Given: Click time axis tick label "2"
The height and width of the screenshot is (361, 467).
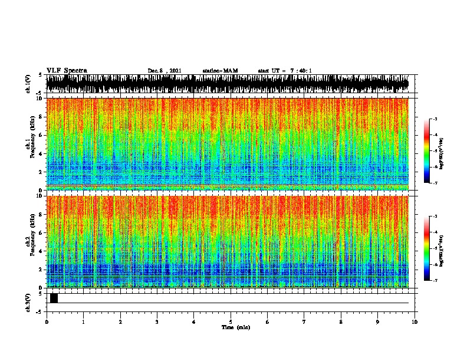Looking at the screenshot, I should coord(120,322).
